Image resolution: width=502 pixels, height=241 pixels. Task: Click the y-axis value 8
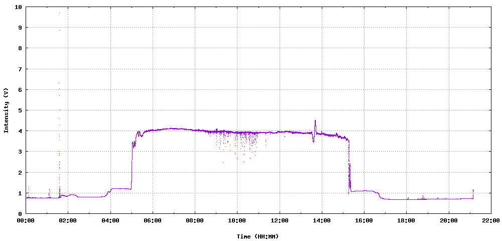[20, 48]
